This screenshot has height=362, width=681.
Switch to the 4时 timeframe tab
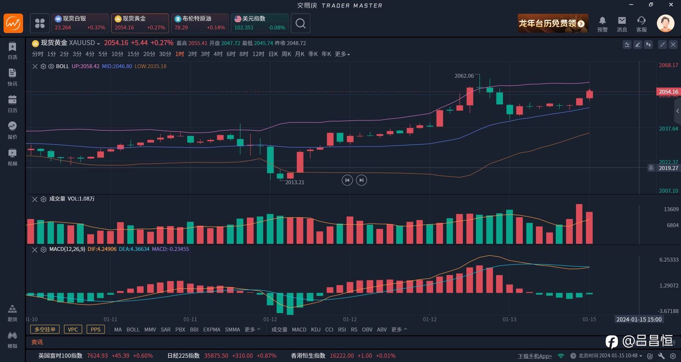coord(218,54)
